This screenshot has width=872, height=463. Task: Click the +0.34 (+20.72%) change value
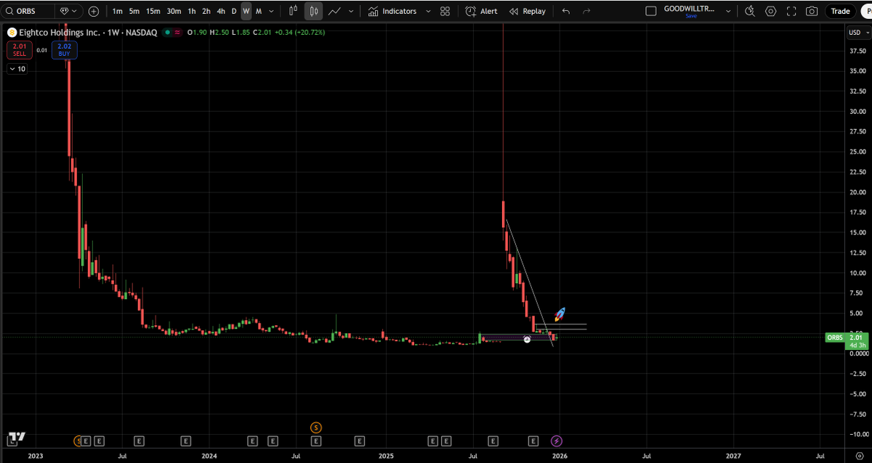[298, 33]
